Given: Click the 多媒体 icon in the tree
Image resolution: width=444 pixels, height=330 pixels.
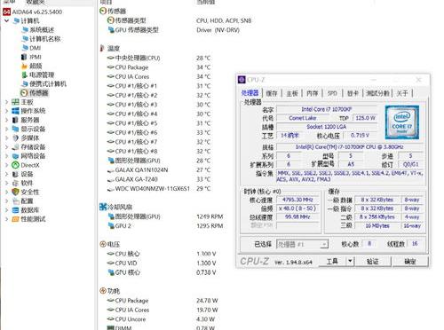Looking at the screenshot, I should click(x=16, y=138).
